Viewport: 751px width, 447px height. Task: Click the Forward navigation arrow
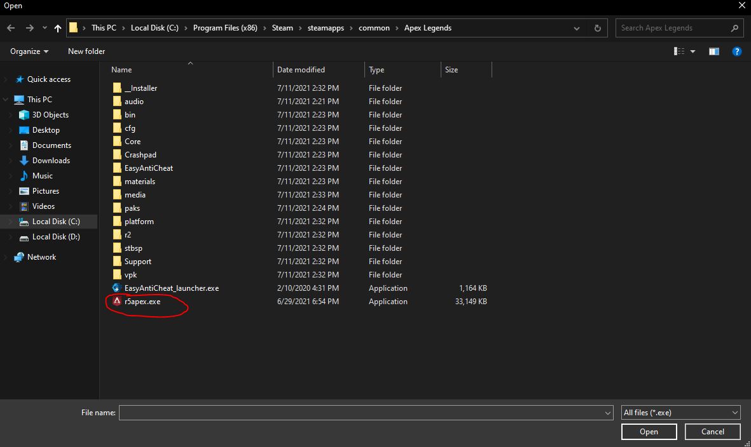pos(30,28)
